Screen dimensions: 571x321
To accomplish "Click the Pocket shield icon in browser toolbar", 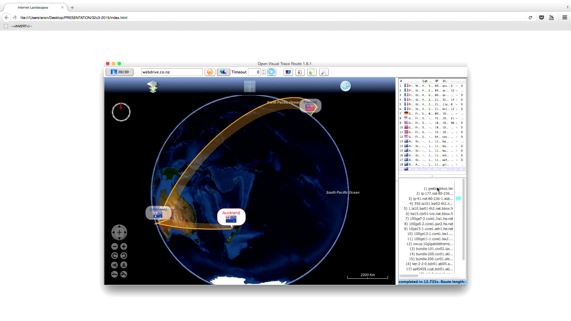I will point(542,18).
